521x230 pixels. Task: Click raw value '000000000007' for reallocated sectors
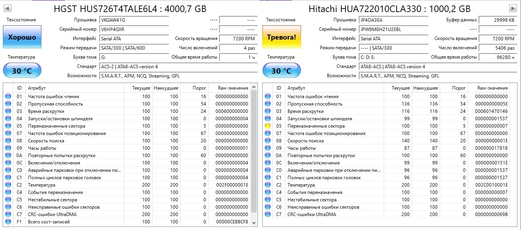(x=491, y=126)
